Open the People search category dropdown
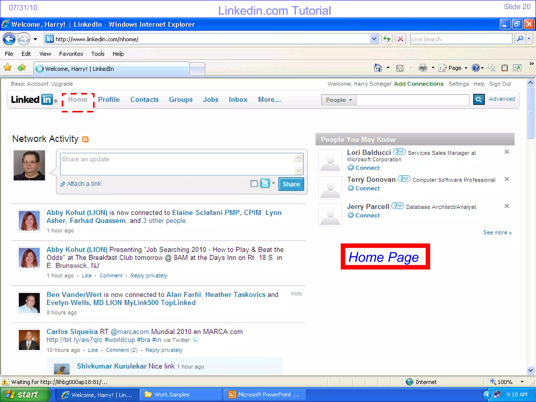Image resolution: width=536 pixels, height=402 pixels. pyautogui.click(x=339, y=100)
